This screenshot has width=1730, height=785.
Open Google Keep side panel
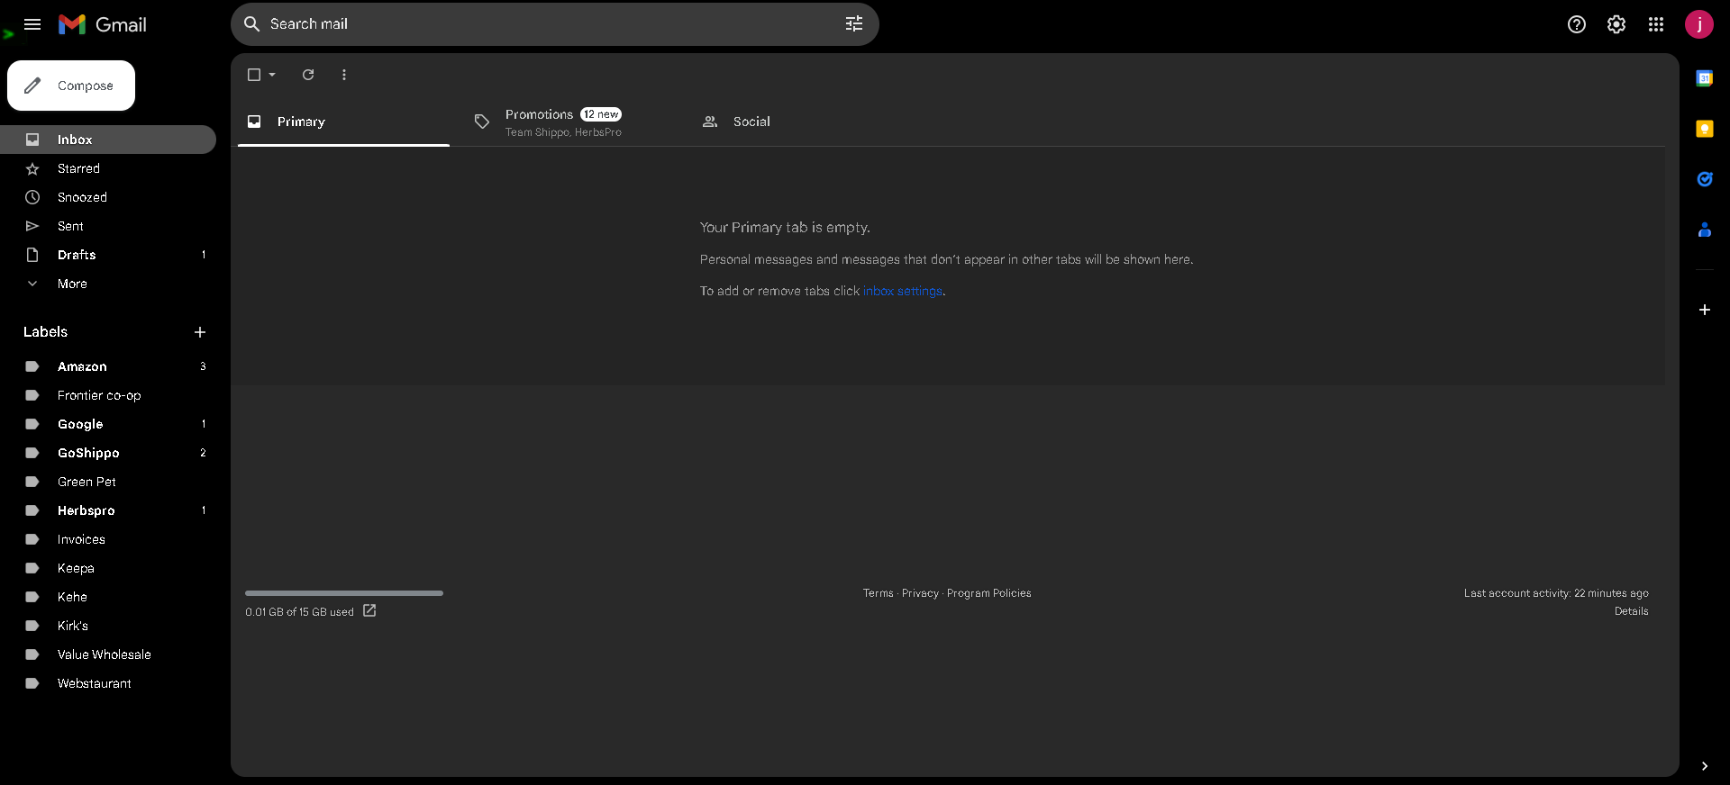(1705, 129)
